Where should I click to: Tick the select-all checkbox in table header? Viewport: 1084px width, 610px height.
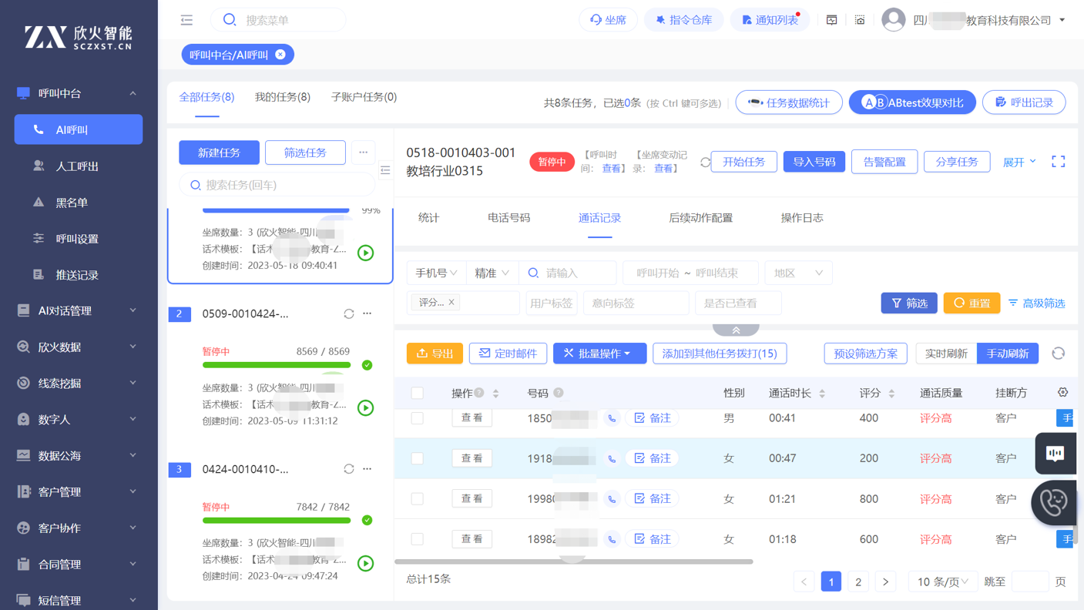(417, 394)
